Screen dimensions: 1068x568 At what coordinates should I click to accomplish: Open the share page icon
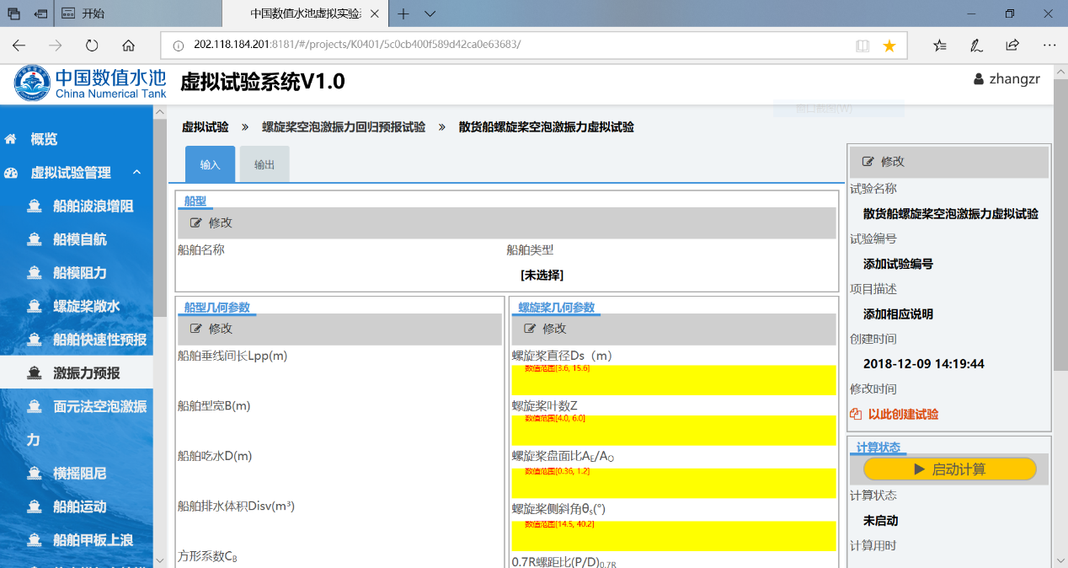click(1012, 46)
